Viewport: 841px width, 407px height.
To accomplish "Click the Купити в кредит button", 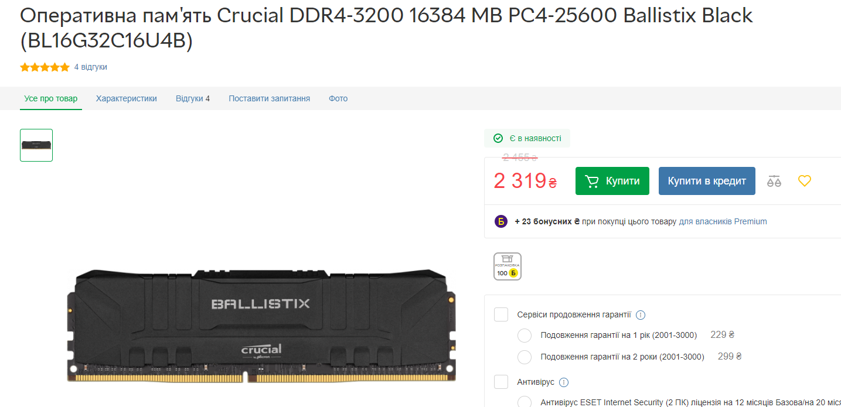I will pos(707,181).
